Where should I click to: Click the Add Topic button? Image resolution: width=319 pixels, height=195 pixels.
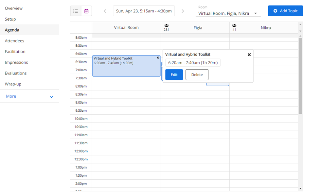click(x=285, y=11)
